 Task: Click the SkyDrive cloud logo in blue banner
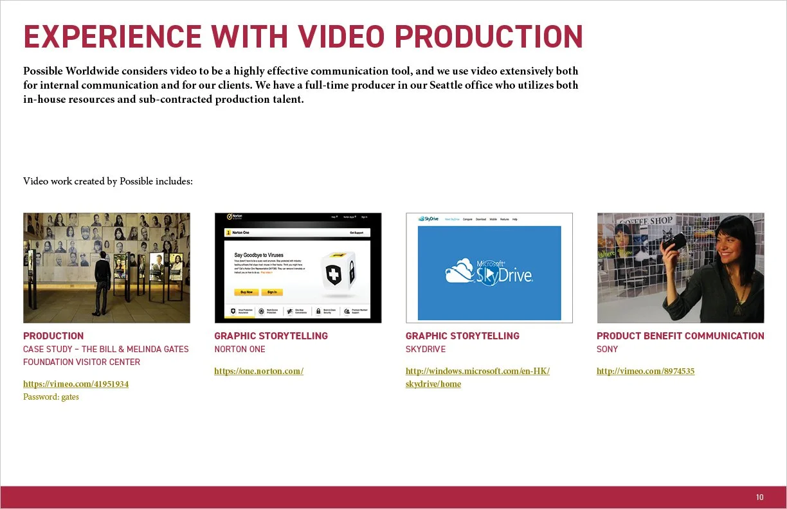point(460,271)
